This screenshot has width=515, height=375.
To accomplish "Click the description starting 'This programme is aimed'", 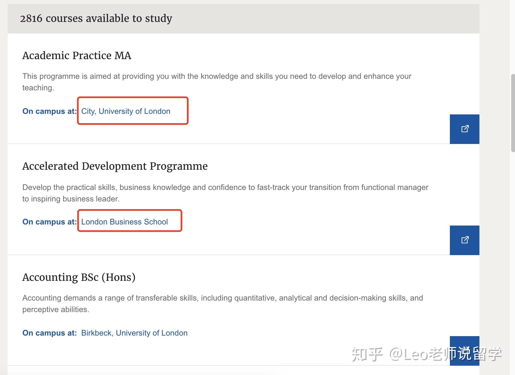I will [x=217, y=82].
